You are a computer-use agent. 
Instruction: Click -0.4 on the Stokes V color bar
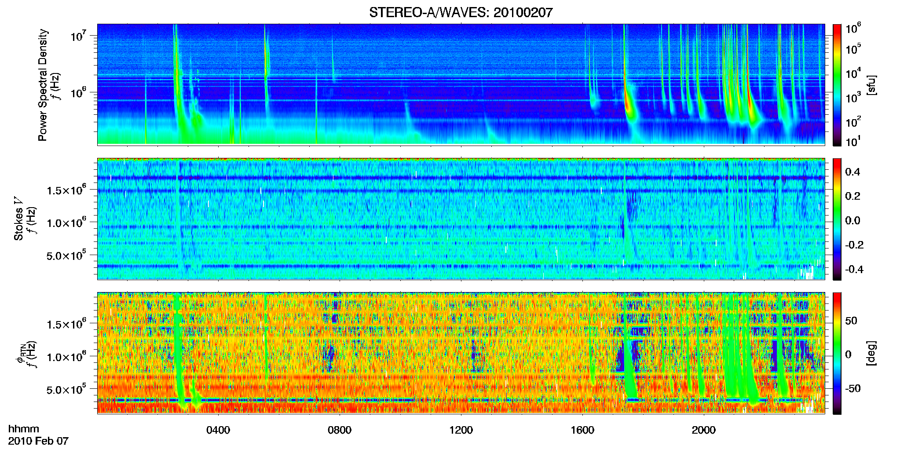(x=854, y=269)
